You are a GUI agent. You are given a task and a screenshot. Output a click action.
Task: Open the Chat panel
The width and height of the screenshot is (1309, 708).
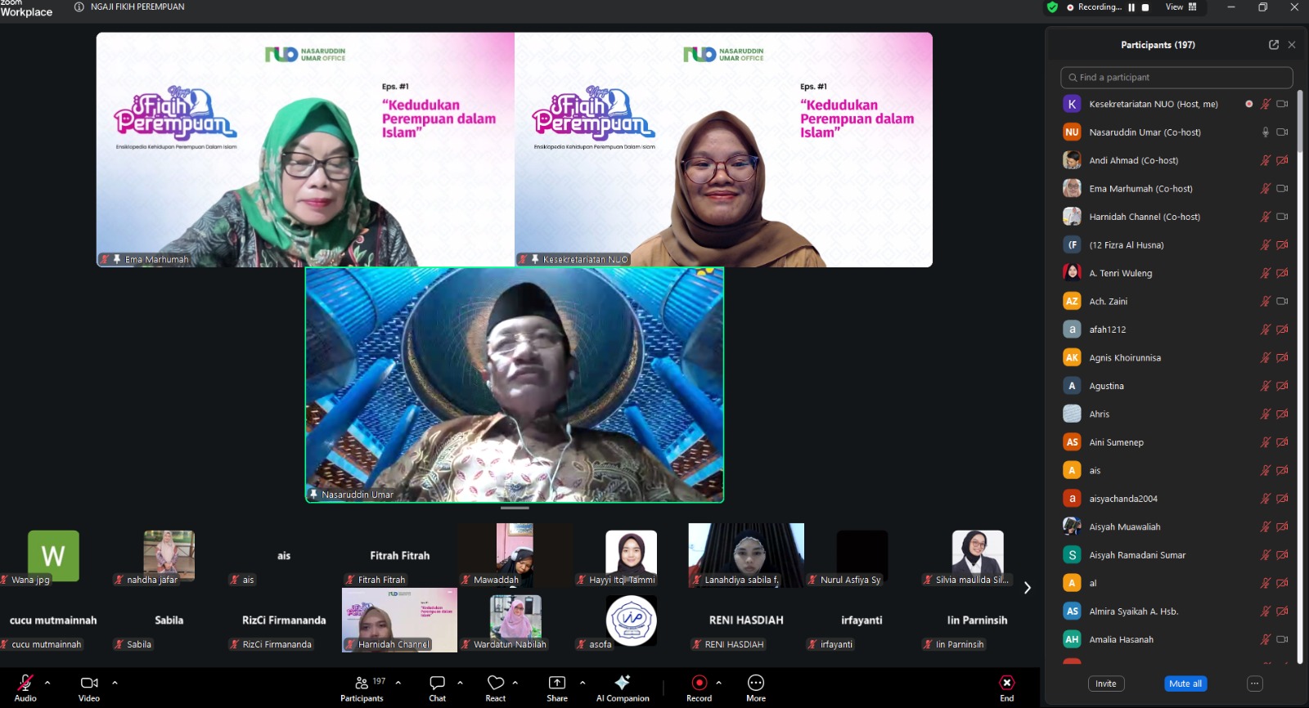pyautogui.click(x=437, y=683)
